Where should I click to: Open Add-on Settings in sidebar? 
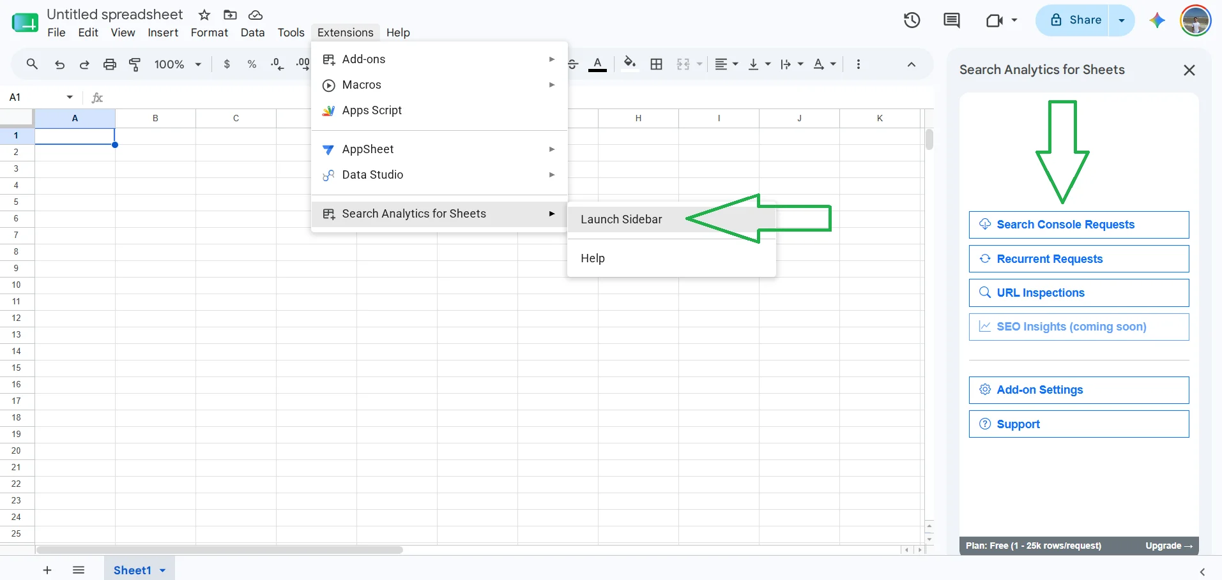(x=1079, y=390)
